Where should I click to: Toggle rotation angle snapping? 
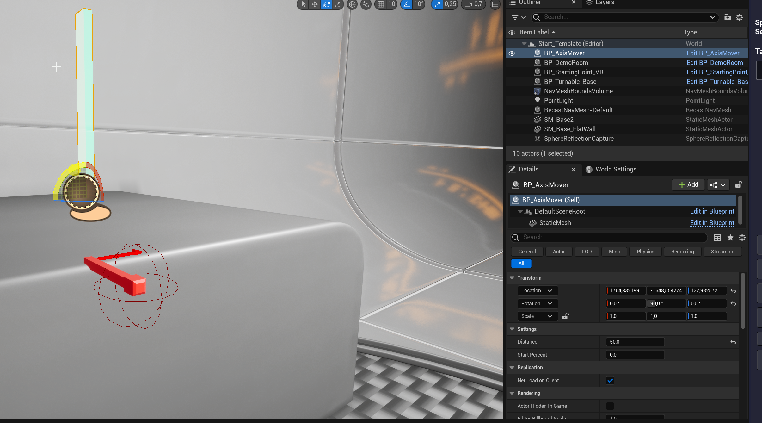point(407,4)
